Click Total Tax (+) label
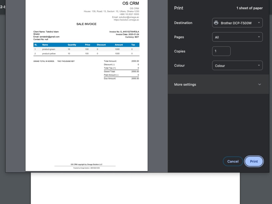This screenshot has height=204, width=272. click(110, 68)
